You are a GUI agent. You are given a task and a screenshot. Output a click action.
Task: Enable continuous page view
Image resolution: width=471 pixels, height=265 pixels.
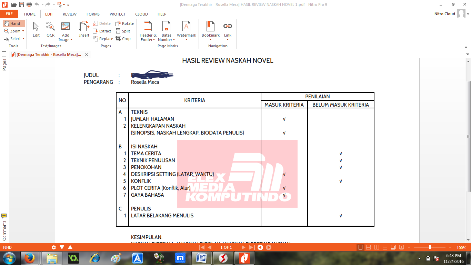(368, 247)
